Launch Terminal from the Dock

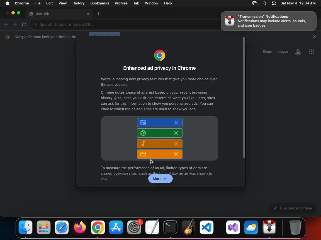pos(170,227)
